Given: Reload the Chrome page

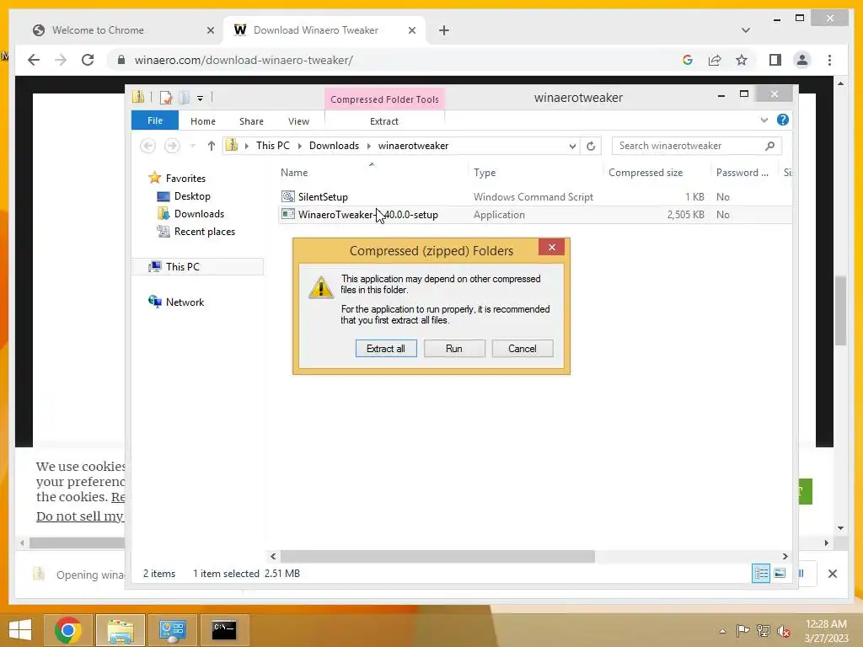Looking at the screenshot, I should pos(88,60).
